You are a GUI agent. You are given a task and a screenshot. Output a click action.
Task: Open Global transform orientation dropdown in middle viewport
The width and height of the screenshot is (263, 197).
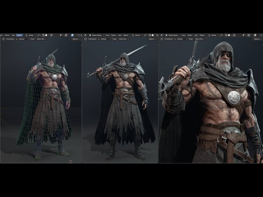[x=137, y=35]
